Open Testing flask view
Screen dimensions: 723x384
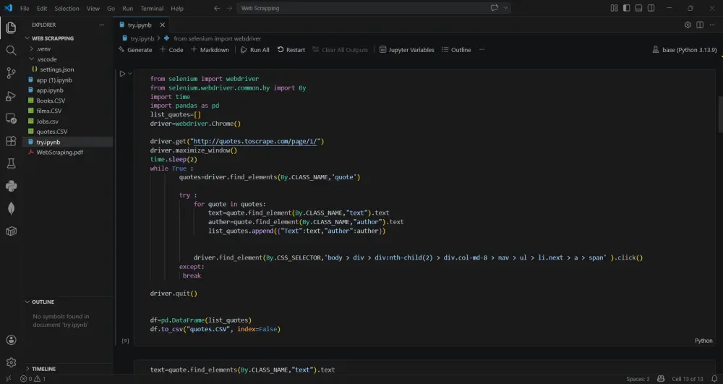pos(11,163)
